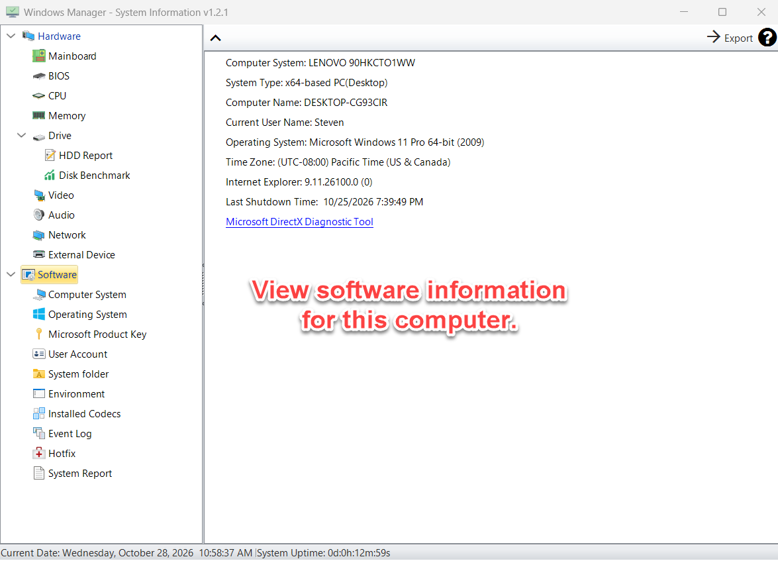This screenshot has width=778, height=561.
Task: Open Installed Codecs entry
Action: [x=84, y=413]
